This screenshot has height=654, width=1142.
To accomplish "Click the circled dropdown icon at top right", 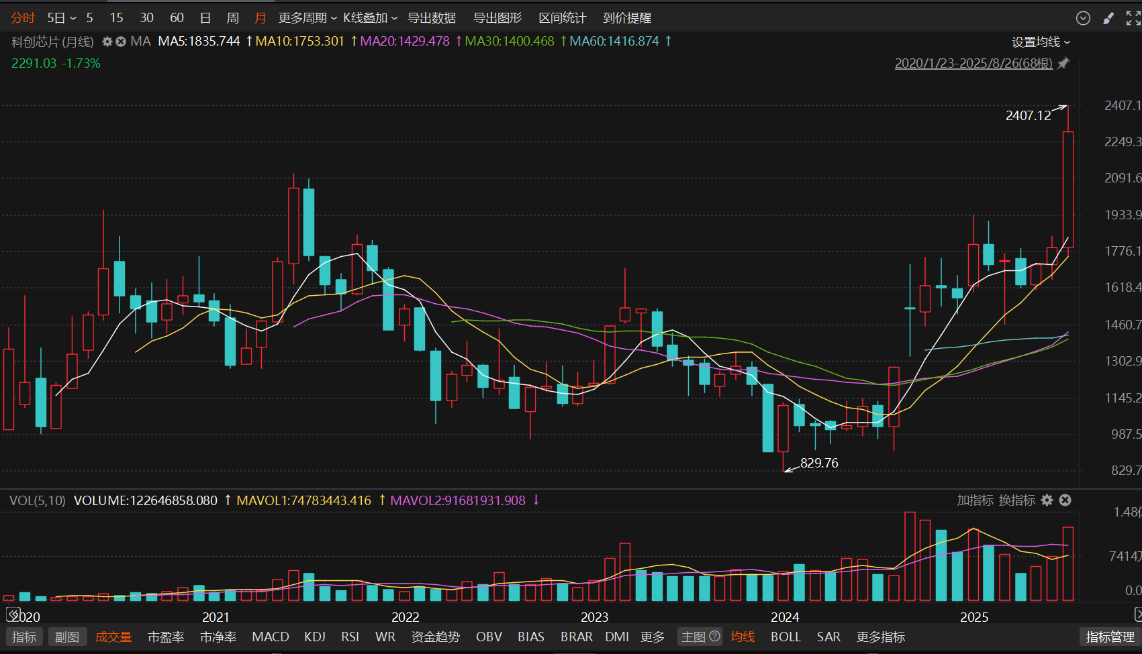I will coord(1083,18).
